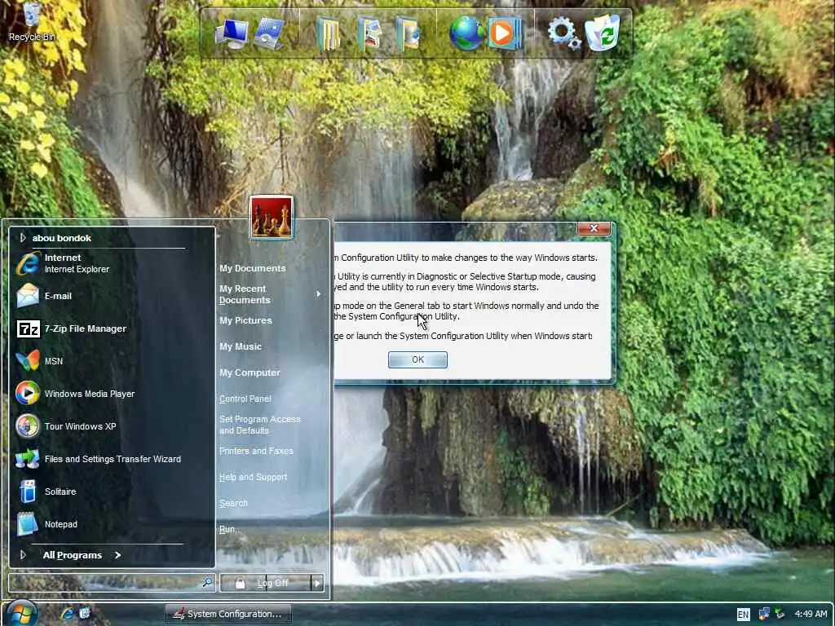
Task: Open Control Panel
Action: click(245, 399)
